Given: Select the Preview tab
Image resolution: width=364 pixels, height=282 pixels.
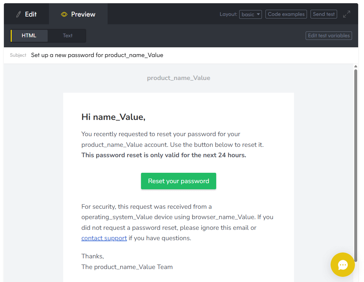Looking at the screenshot, I should click(78, 14).
